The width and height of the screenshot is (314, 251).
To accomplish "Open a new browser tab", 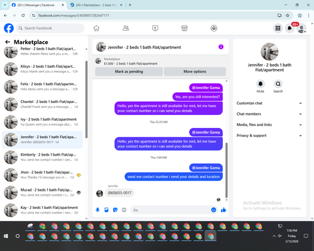I will (130, 5).
